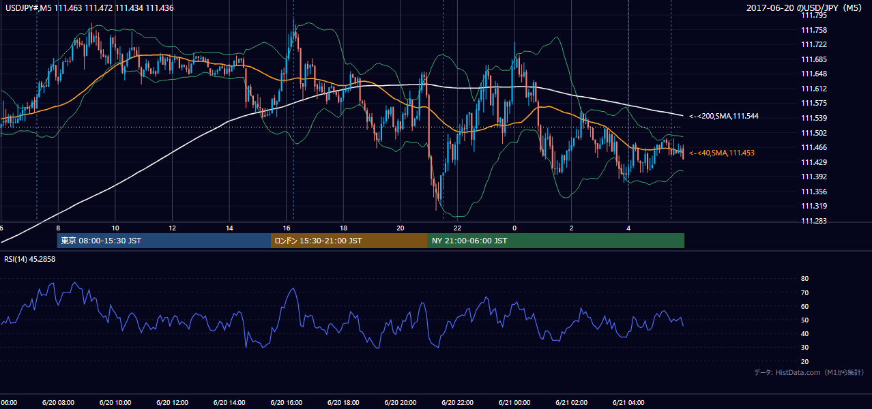The image size is (872, 409).
Task: Click the 6/21 02:00 bottom date label
Action: 571,402
